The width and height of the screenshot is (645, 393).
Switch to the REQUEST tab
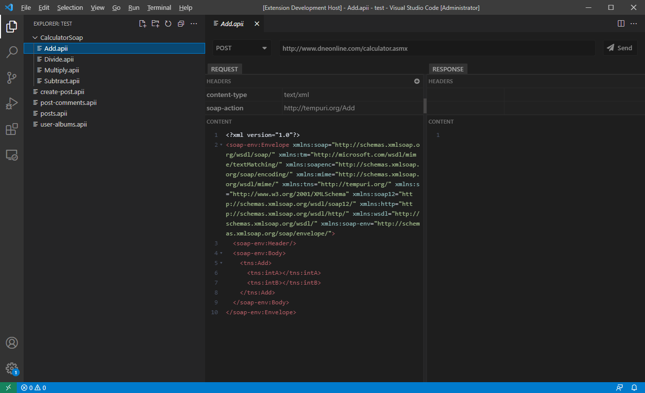point(224,69)
